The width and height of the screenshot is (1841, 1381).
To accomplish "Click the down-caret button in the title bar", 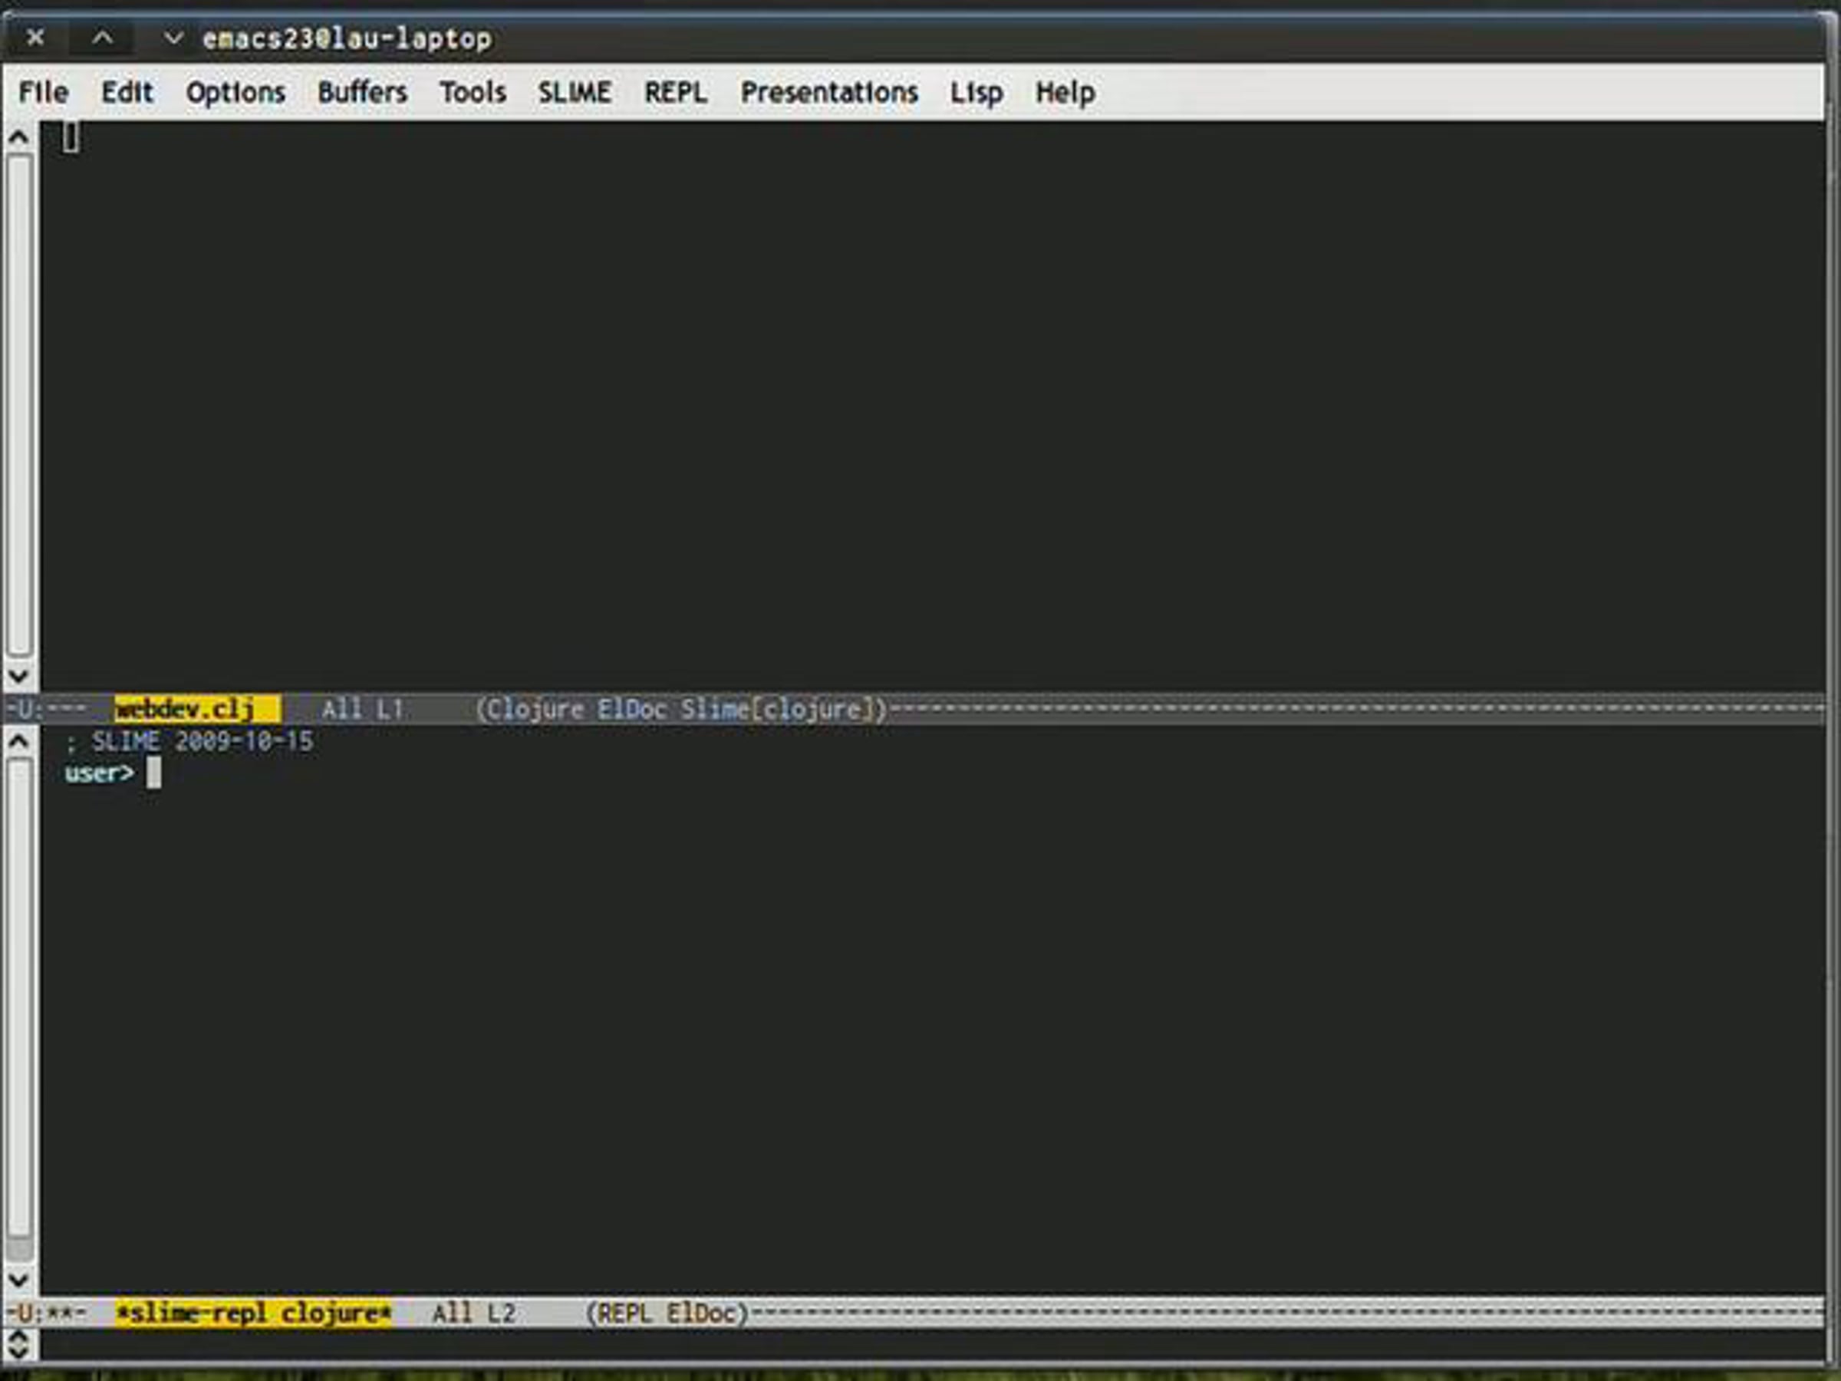I will 173,38.
